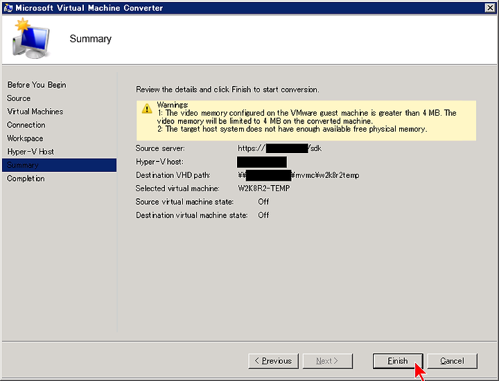Go back with the Previous button
Screen dimensions: 499x381
pos(273,361)
